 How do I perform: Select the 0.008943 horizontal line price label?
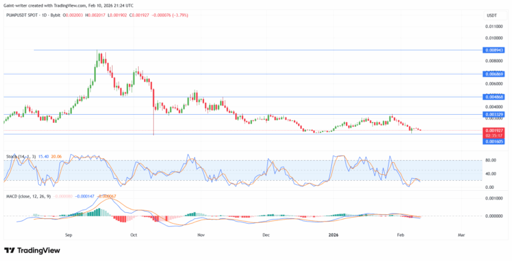pos(493,50)
